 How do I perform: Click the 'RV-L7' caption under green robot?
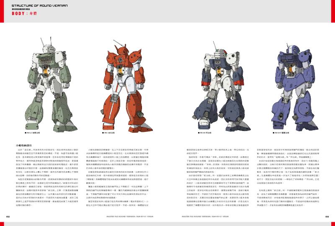click(32, 133)
